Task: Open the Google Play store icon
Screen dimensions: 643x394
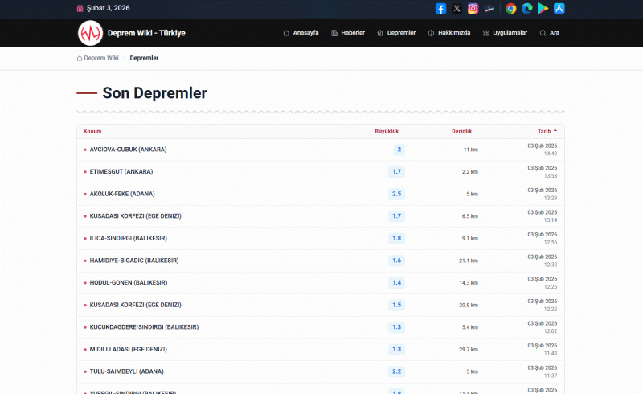Action: 543,9
